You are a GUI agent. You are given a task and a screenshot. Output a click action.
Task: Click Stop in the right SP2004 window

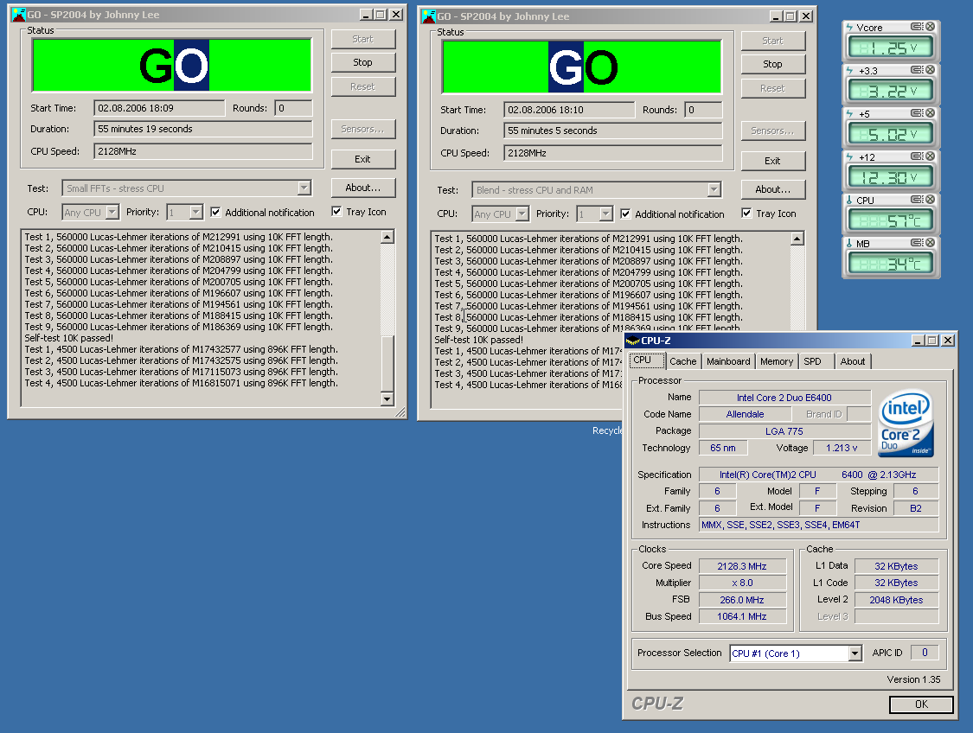coord(772,65)
